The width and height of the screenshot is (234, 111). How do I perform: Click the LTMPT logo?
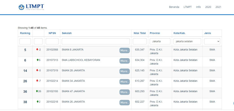[x=31, y=7]
